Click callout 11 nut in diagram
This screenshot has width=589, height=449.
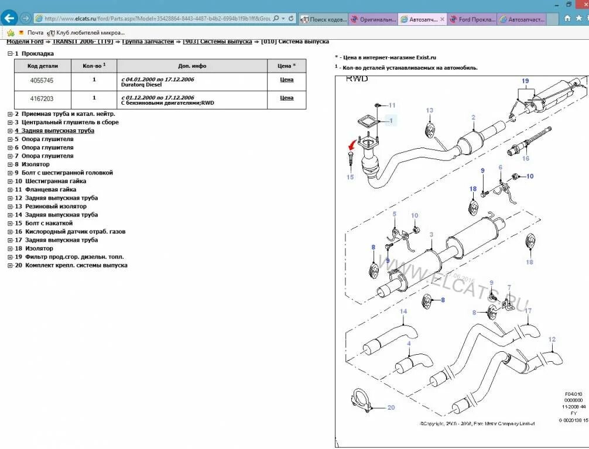click(392, 105)
